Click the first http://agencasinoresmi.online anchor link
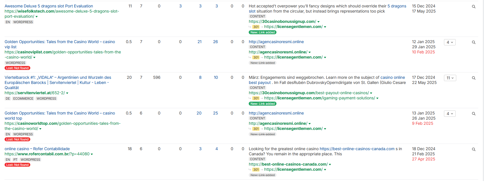Image resolution: width=484 pixels, height=185 pixels. [276, 42]
